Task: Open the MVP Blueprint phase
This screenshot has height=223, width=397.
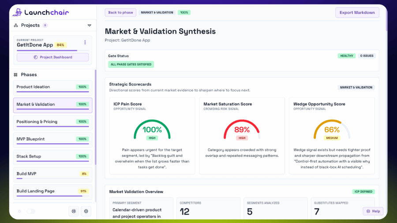Action: [52, 140]
